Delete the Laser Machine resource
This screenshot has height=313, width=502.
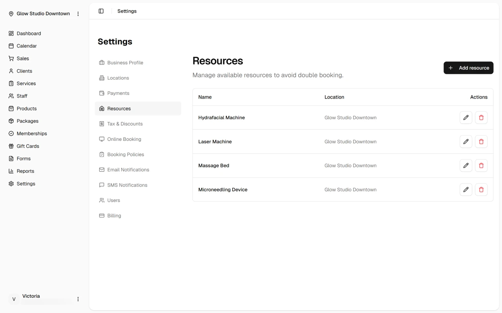pos(481,142)
